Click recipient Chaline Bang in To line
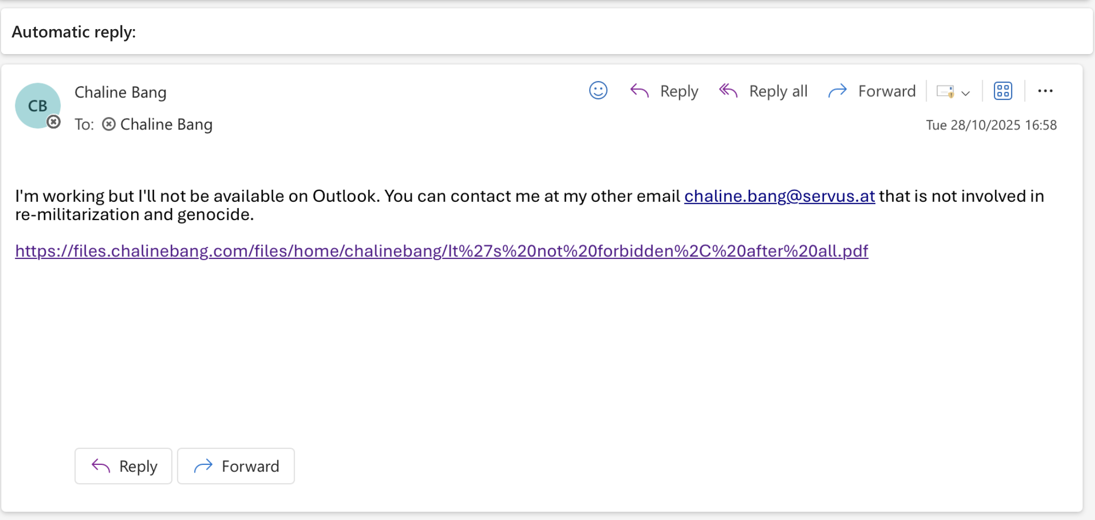This screenshot has width=1095, height=520. 166,124
